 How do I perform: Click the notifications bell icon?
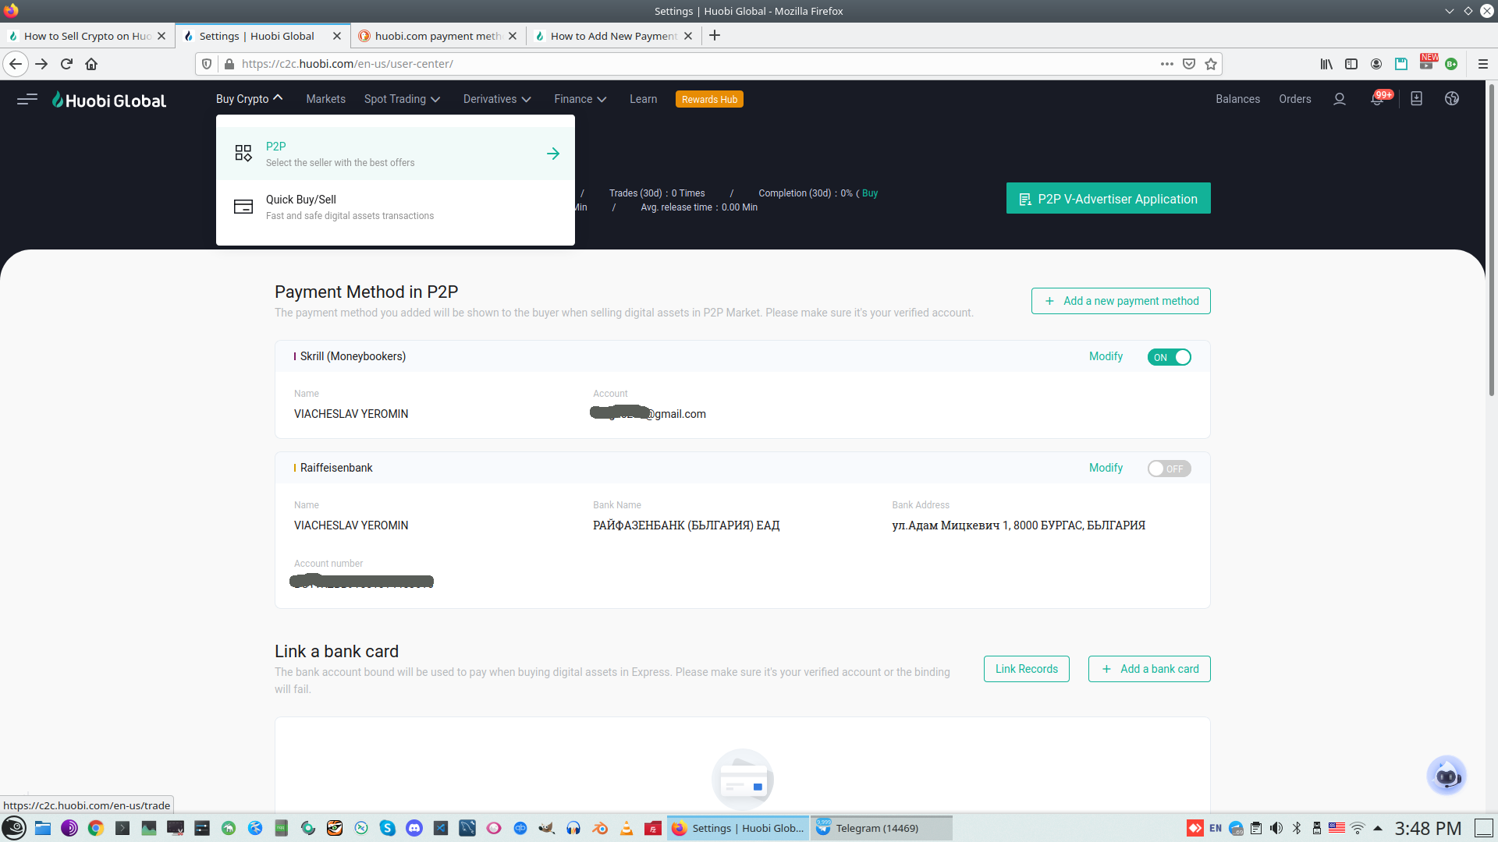[1377, 100]
